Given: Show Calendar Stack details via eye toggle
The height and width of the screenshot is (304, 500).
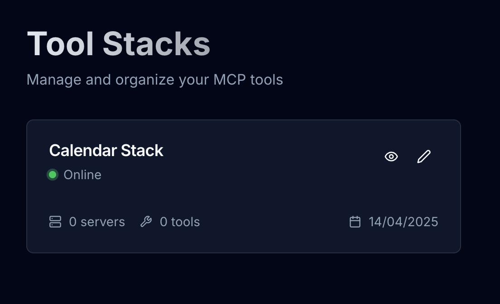Looking at the screenshot, I should (391, 157).
